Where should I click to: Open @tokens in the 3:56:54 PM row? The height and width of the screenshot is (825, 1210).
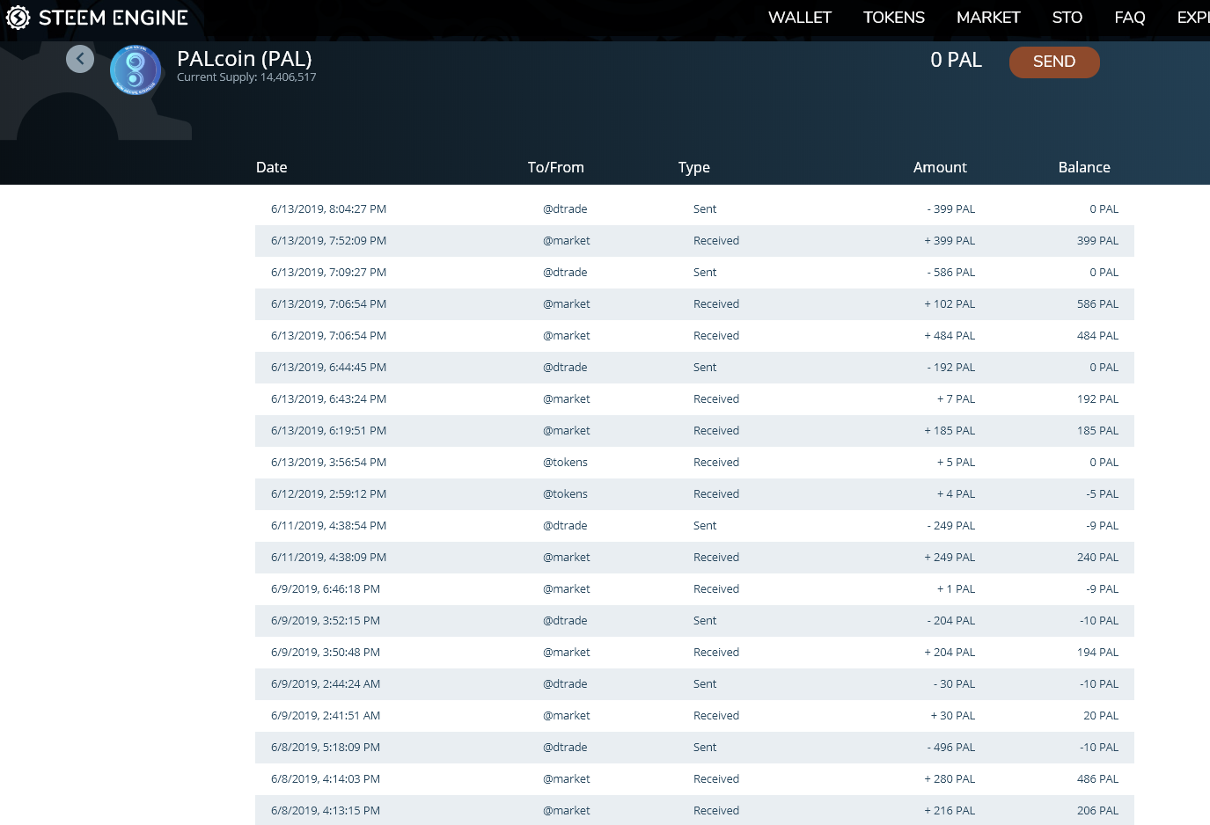coord(565,463)
